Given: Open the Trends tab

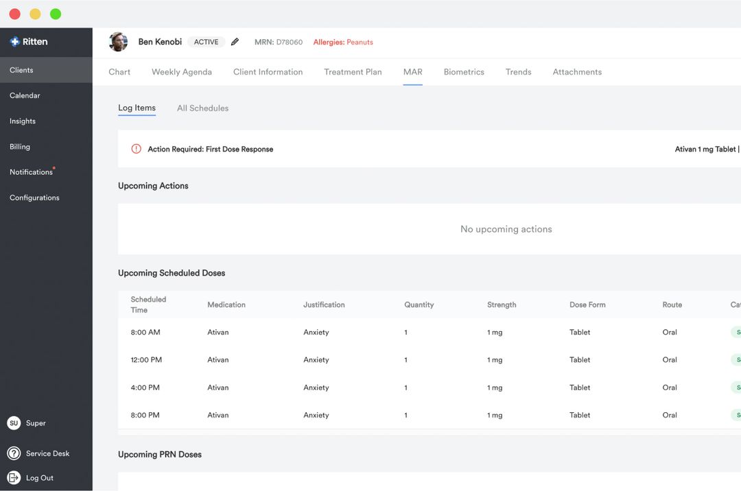Looking at the screenshot, I should (x=518, y=71).
